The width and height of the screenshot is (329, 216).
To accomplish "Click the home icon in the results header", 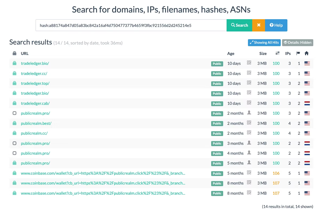I will (x=306, y=53).
